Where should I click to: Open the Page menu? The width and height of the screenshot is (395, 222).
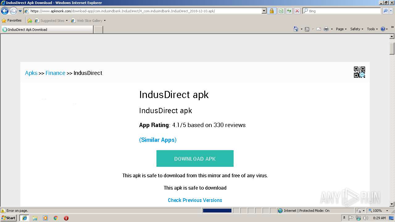tap(341, 29)
